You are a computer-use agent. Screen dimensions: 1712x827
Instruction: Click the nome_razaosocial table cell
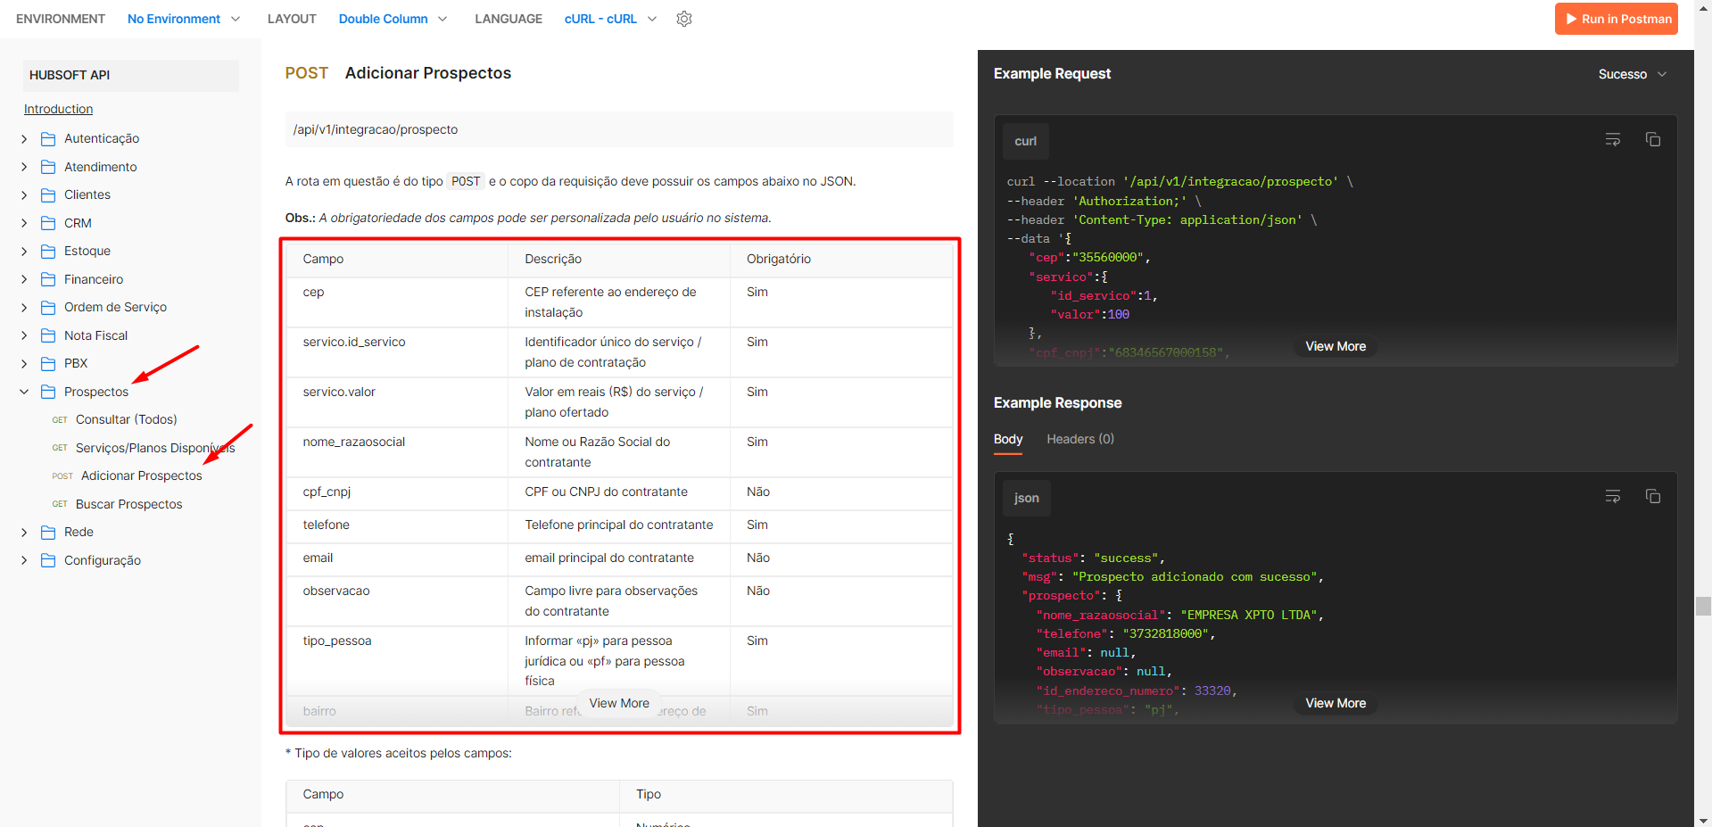[x=397, y=451]
